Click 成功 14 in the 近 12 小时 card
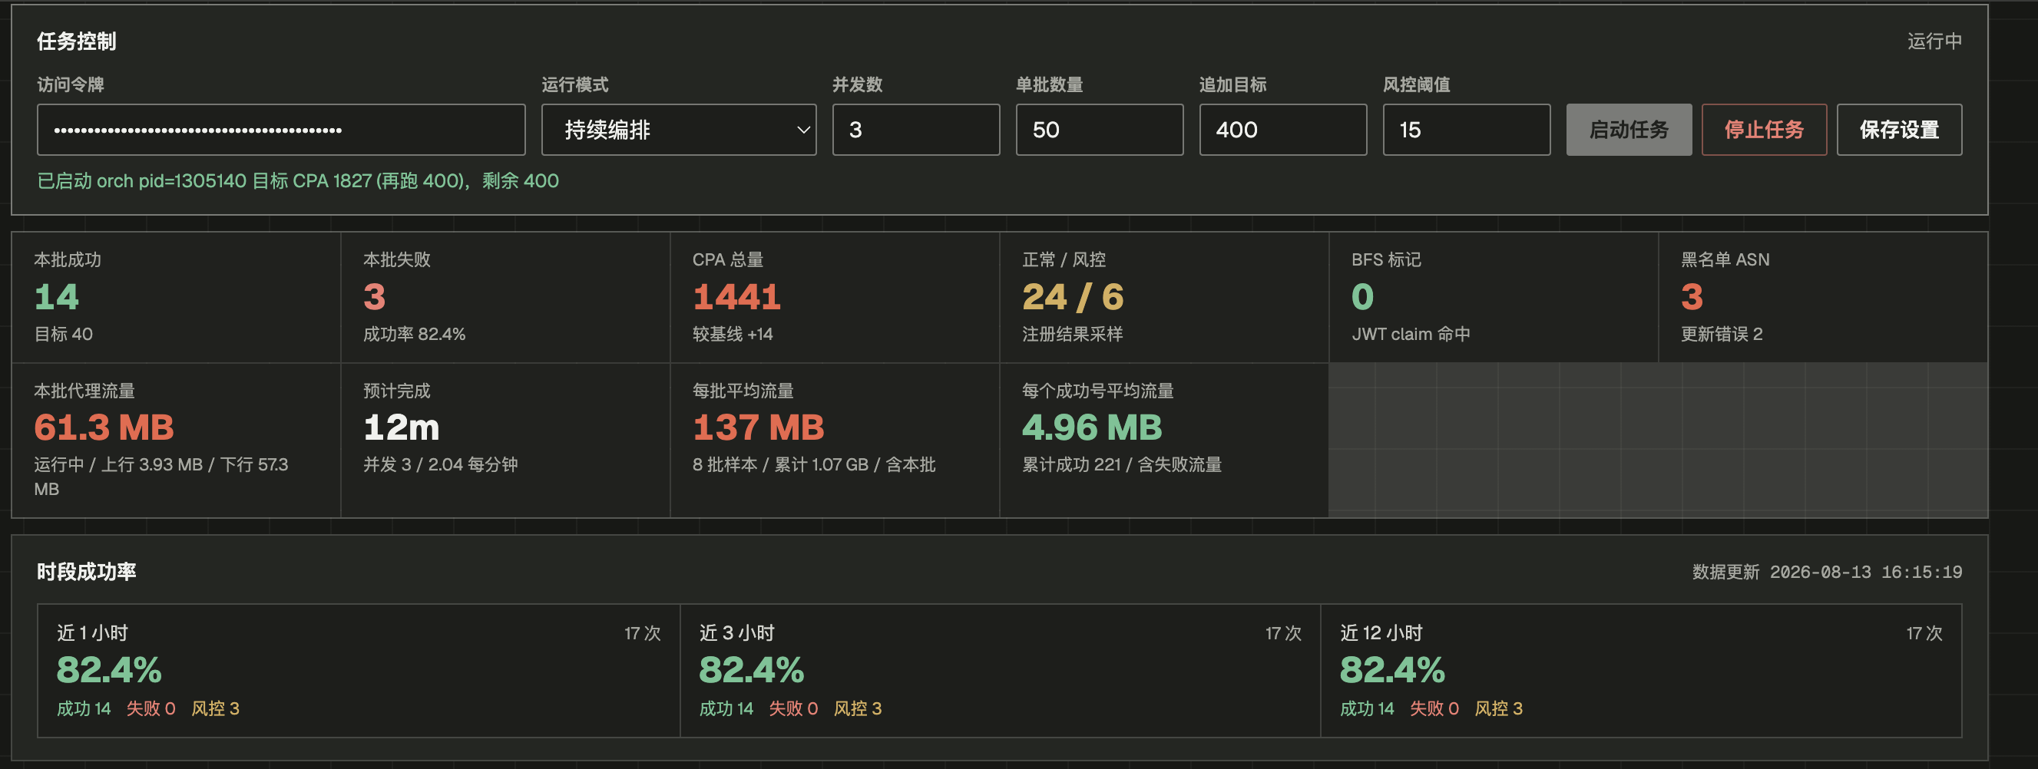 tap(1367, 708)
